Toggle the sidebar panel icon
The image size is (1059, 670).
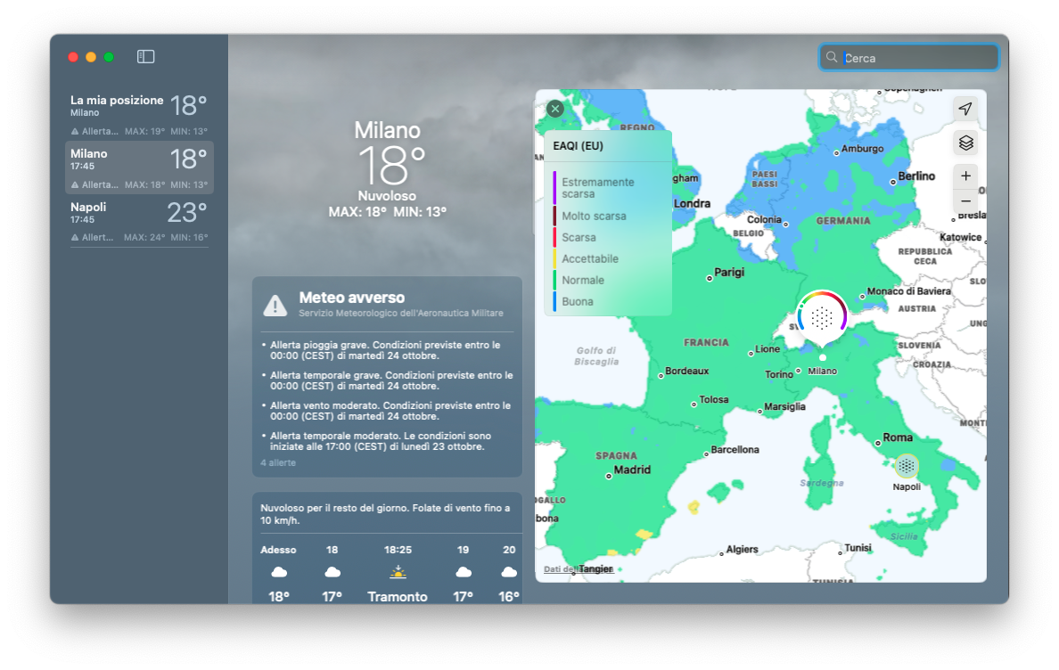point(146,57)
